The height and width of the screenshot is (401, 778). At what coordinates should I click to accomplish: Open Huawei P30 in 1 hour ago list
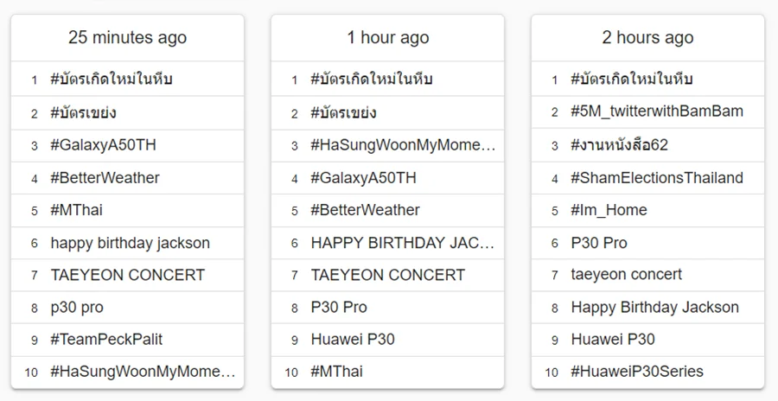point(353,340)
